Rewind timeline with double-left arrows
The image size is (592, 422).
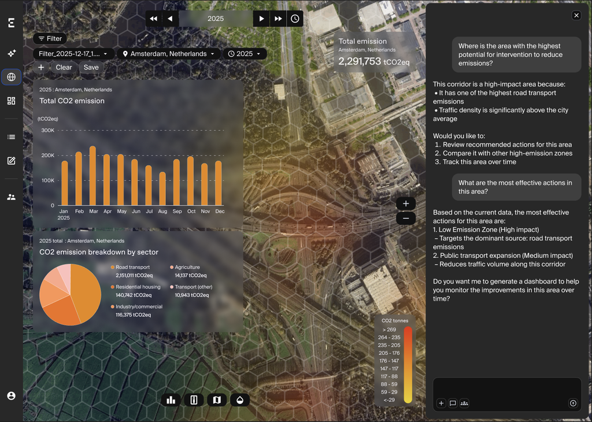tap(153, 18)
